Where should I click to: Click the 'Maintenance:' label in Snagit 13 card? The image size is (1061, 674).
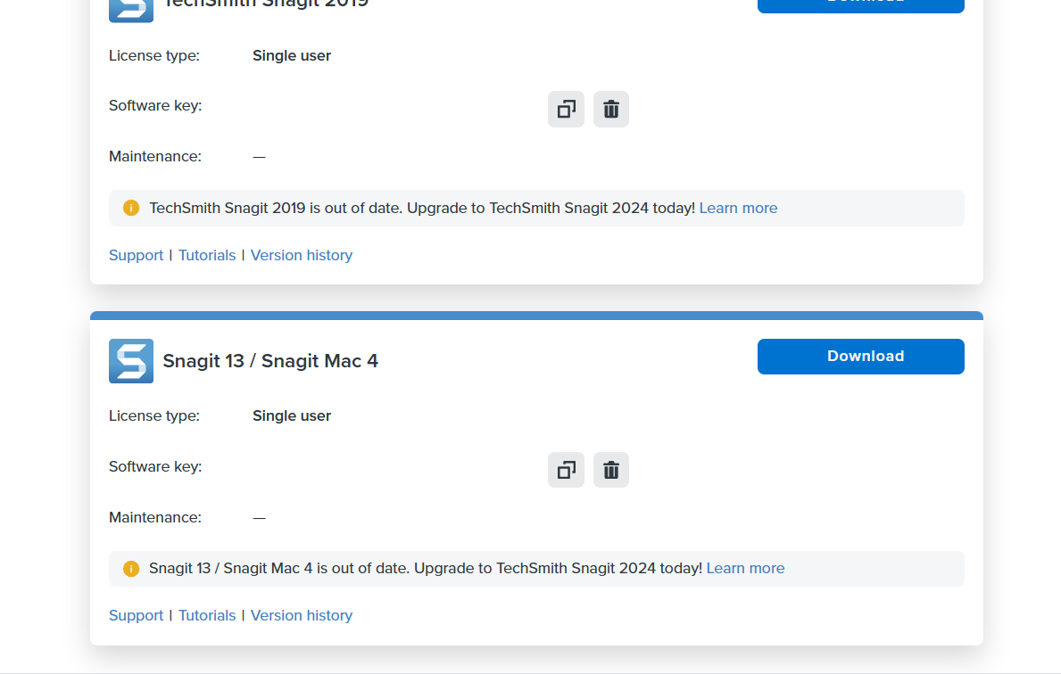coord(155,518)
